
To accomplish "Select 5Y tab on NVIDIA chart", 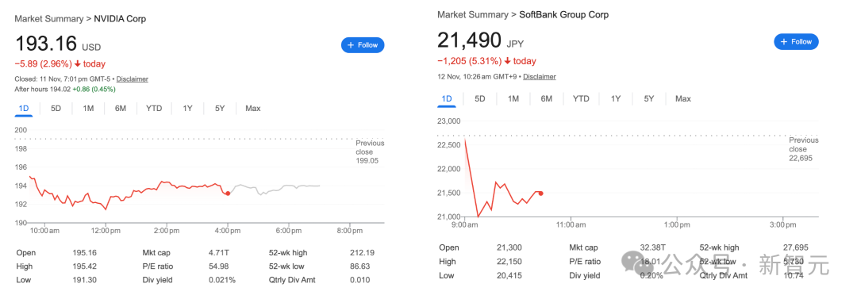I will pos(220,108).
